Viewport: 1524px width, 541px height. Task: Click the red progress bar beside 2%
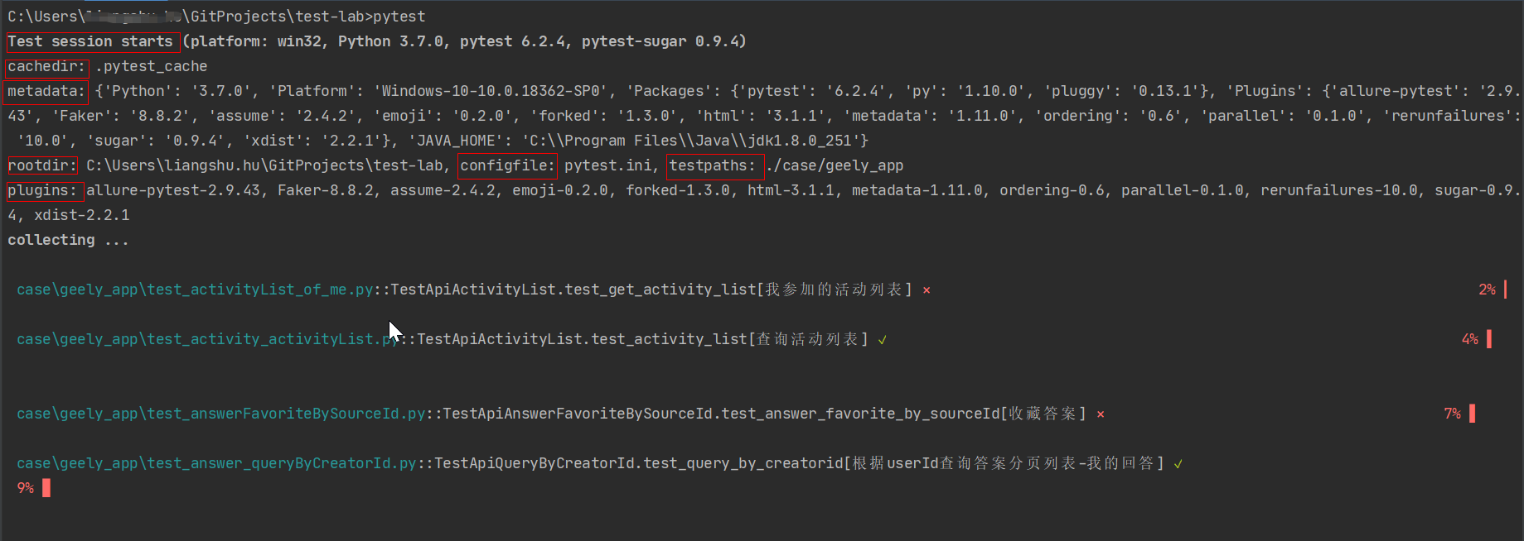[1505, 290]
